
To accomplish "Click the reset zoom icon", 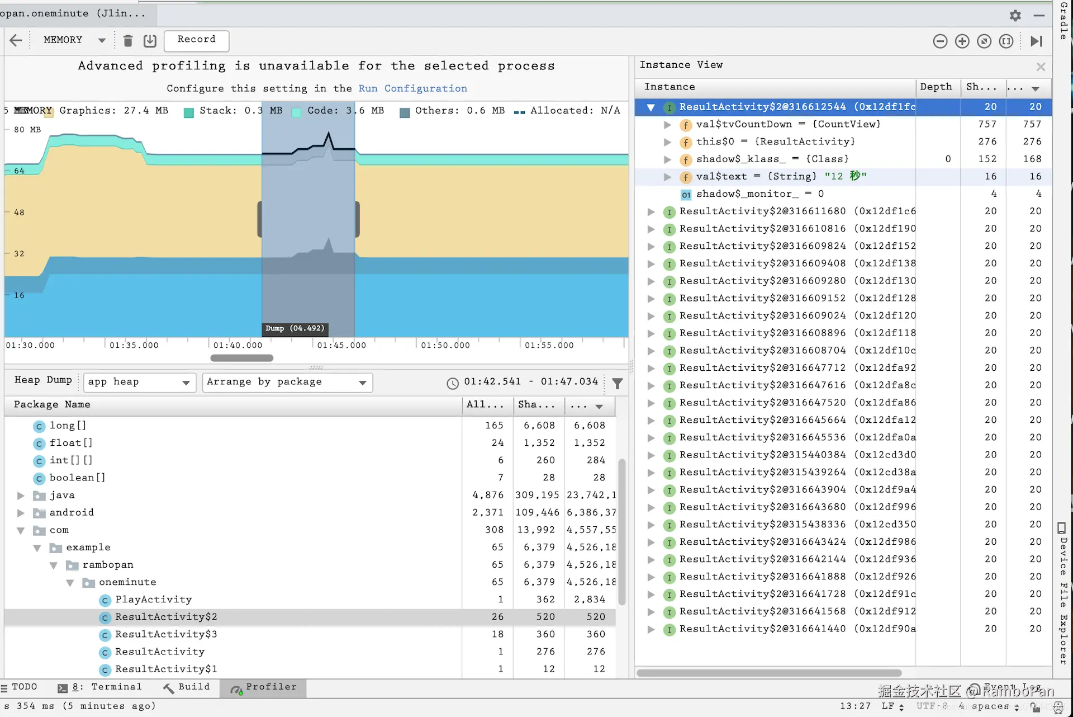I will [984, 41].
